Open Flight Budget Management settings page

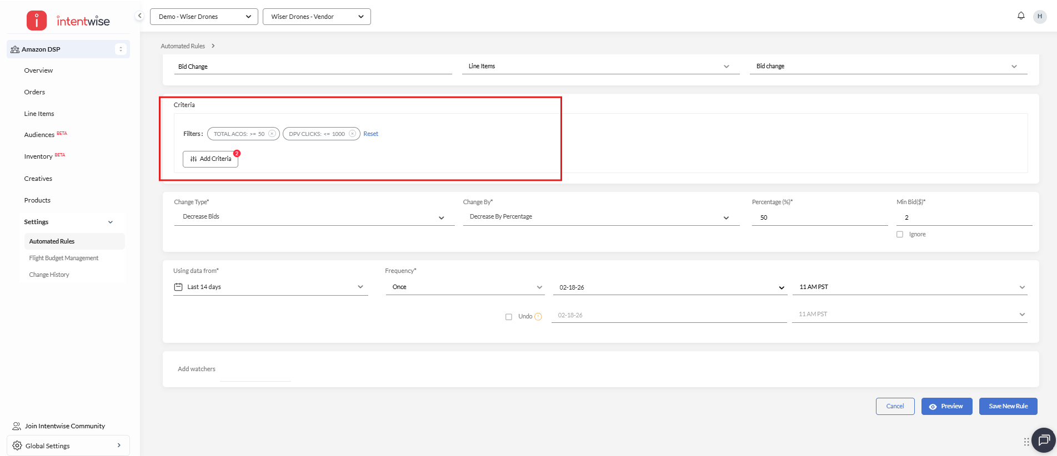tap(64, 258)
